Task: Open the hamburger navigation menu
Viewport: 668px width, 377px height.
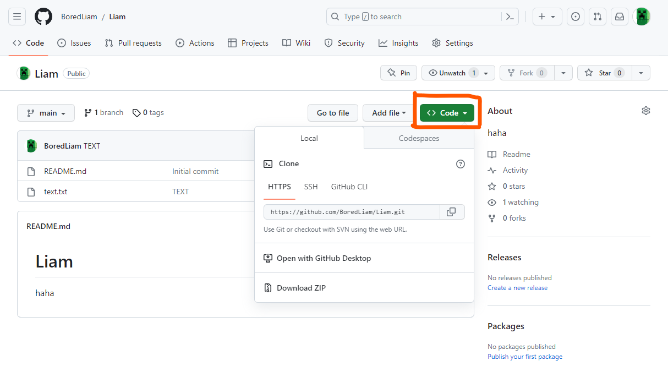Action: [x=17, y=17]
